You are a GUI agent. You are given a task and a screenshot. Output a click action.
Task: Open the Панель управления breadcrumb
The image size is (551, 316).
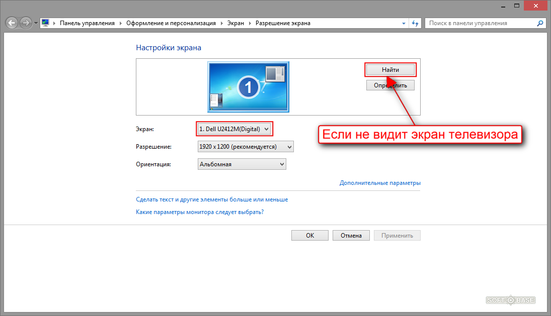point(87,23)
